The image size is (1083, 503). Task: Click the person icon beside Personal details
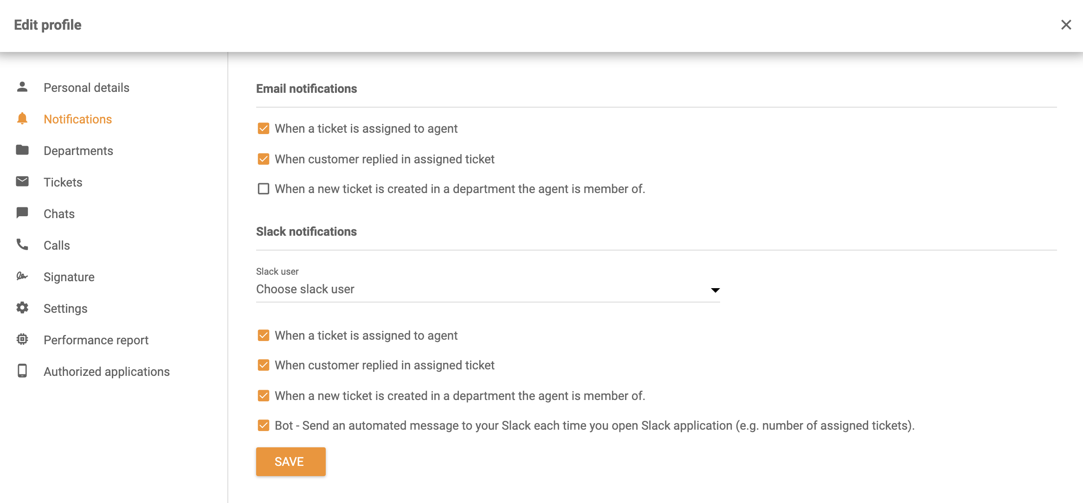(22, 87)
